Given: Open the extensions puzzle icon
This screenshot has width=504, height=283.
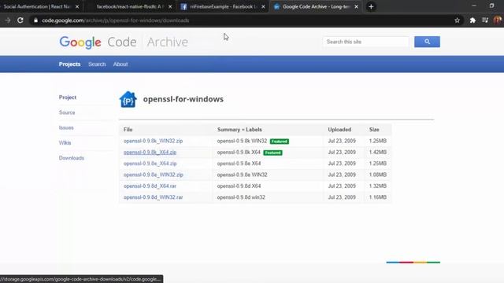Looking at the screenshot, I should (472, 20).
